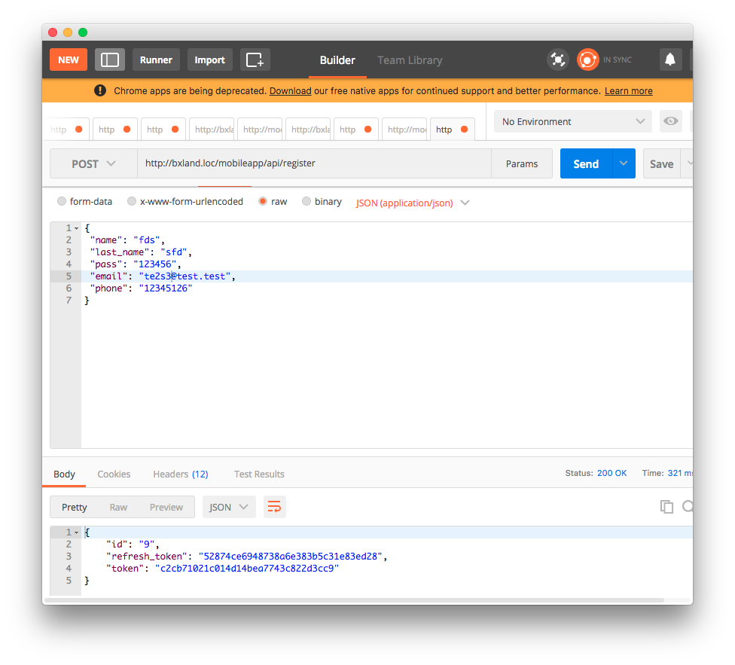
Task: Switch to the Team Library tab
Action: [x=410, y=60]
